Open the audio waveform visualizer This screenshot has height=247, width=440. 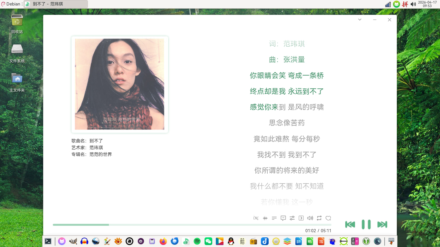click(265, 218)
